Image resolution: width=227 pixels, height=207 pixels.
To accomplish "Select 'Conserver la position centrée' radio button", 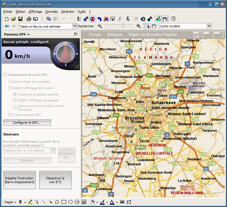I will pyautogui.click(x=15, y=94).
